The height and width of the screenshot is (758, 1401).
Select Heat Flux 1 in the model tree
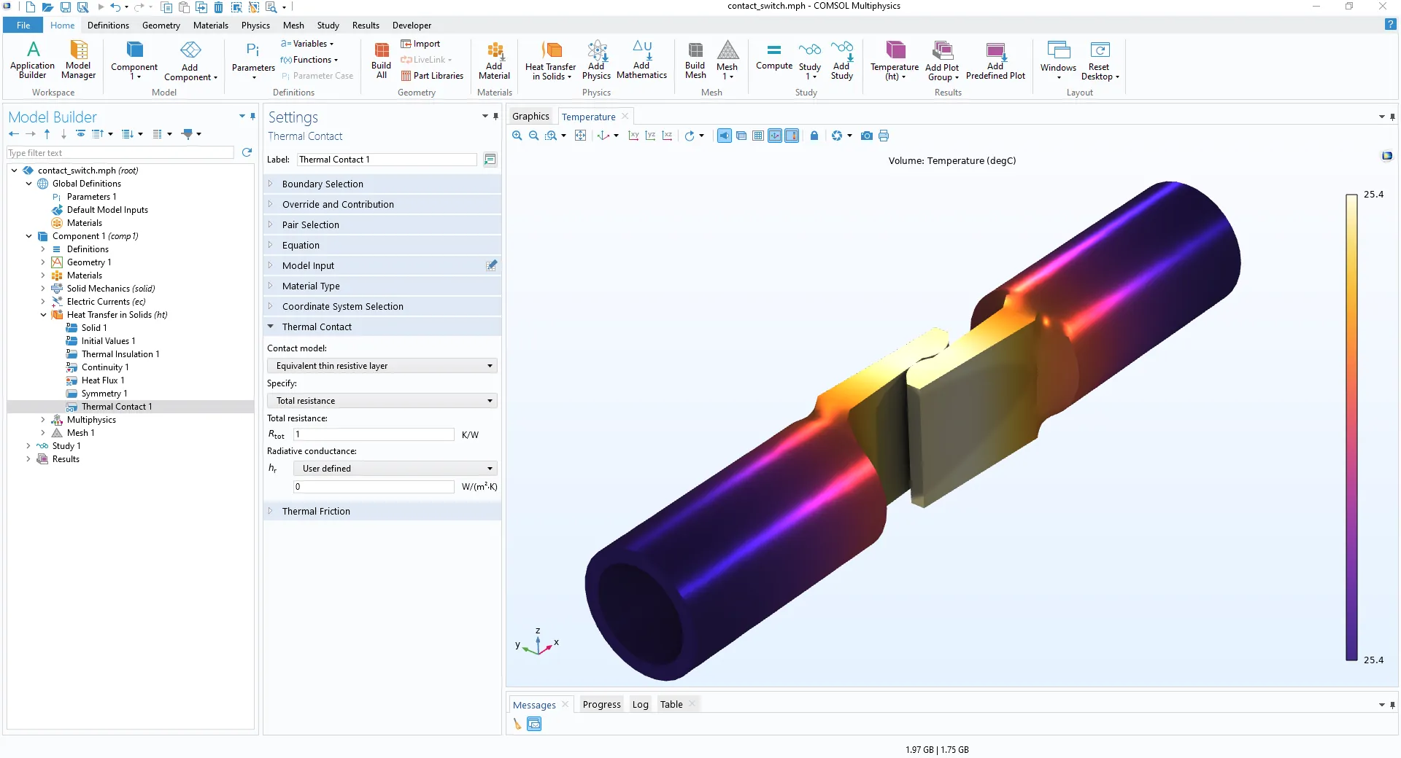(x=103, y=380)
